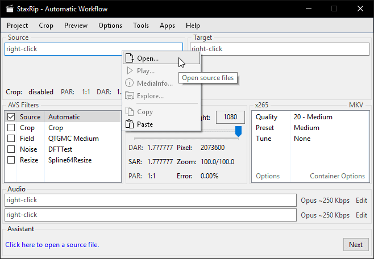Open the Tools menu
374x259 pixels.
pos(141,26)
